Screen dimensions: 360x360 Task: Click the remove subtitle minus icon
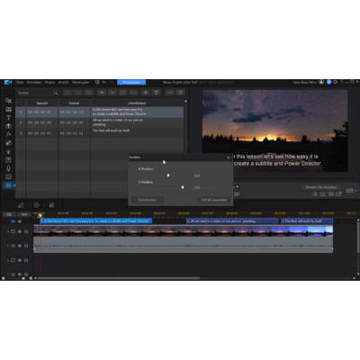point(112,93)
